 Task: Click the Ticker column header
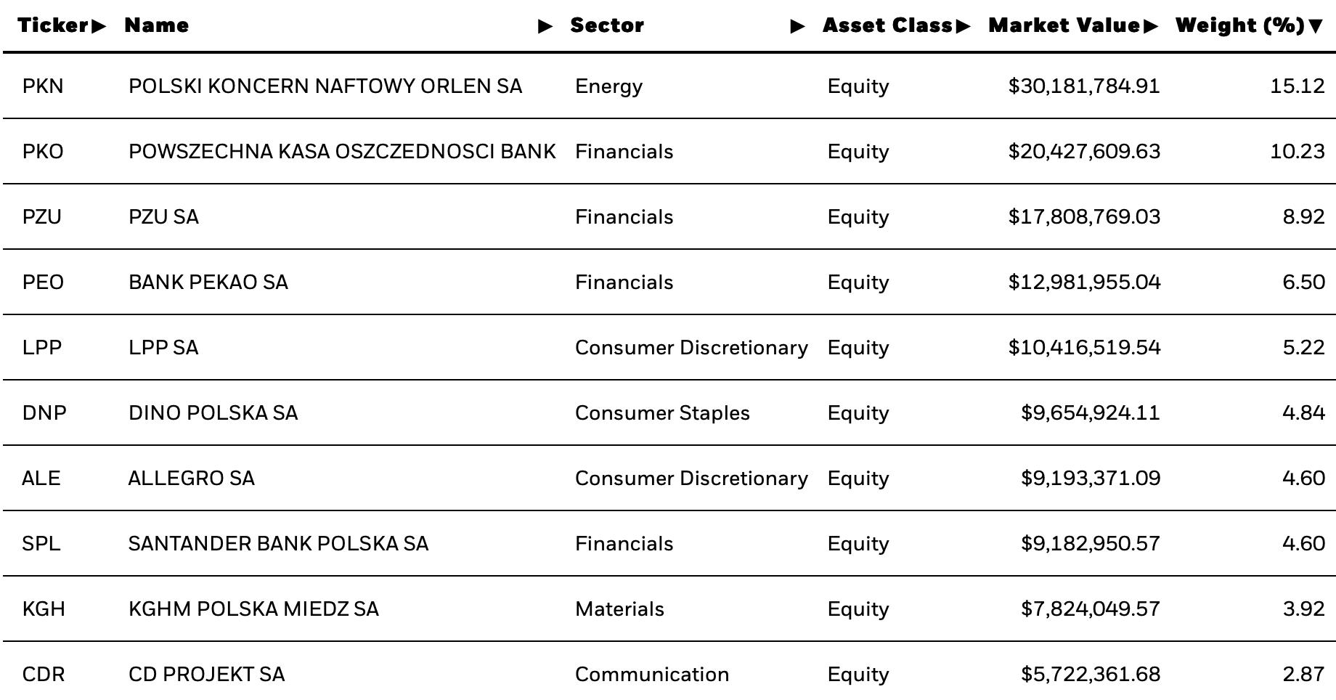pyautogui.click(x=53, y=25)
